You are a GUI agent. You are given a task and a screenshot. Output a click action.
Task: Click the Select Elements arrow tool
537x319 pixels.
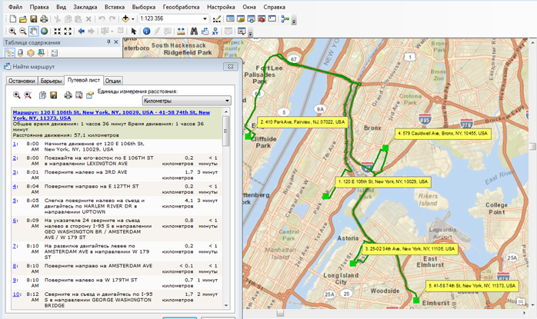coord(134,32)
